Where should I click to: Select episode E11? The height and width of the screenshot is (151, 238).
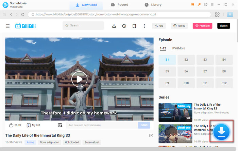[x=205, y=83]
